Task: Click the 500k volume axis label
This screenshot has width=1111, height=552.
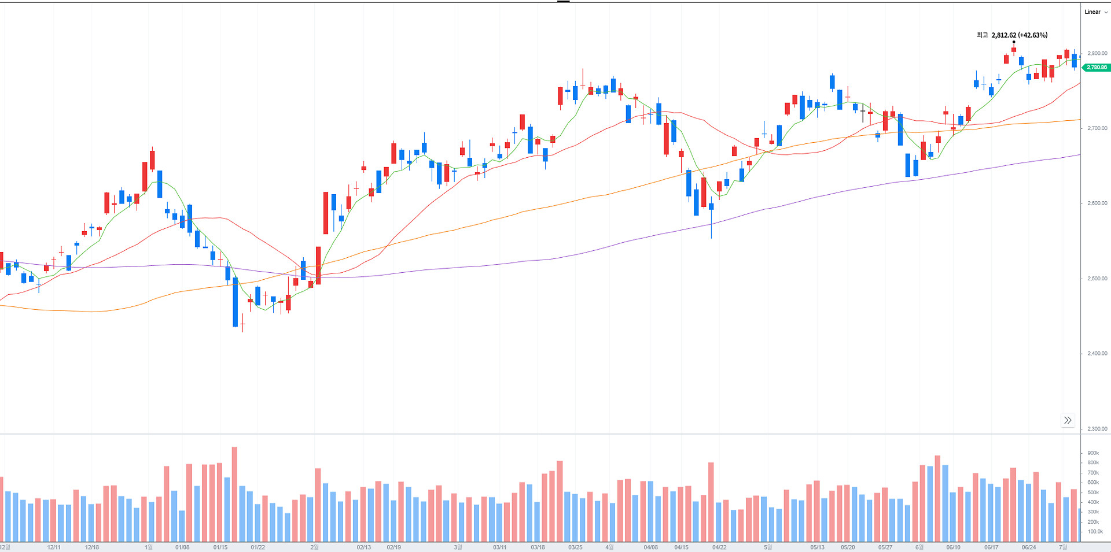Action: pos(1093,493)
